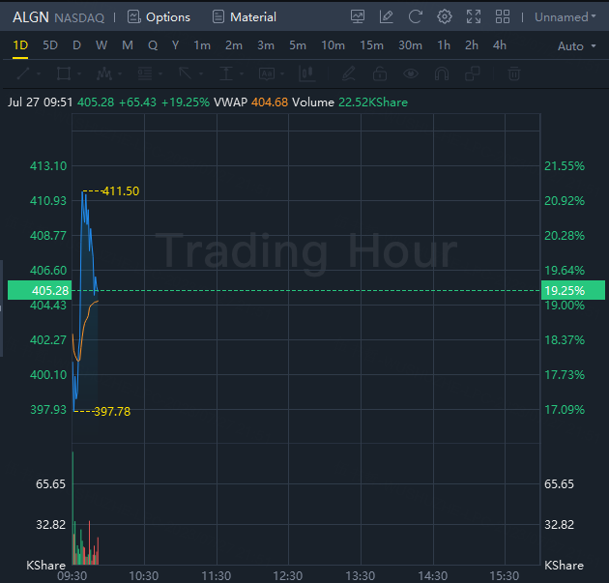The width and height of the screenshot is (609, 583).
Task: Select the arrow drawing tool
Action: pyautogui.click(x=186, y=73)
